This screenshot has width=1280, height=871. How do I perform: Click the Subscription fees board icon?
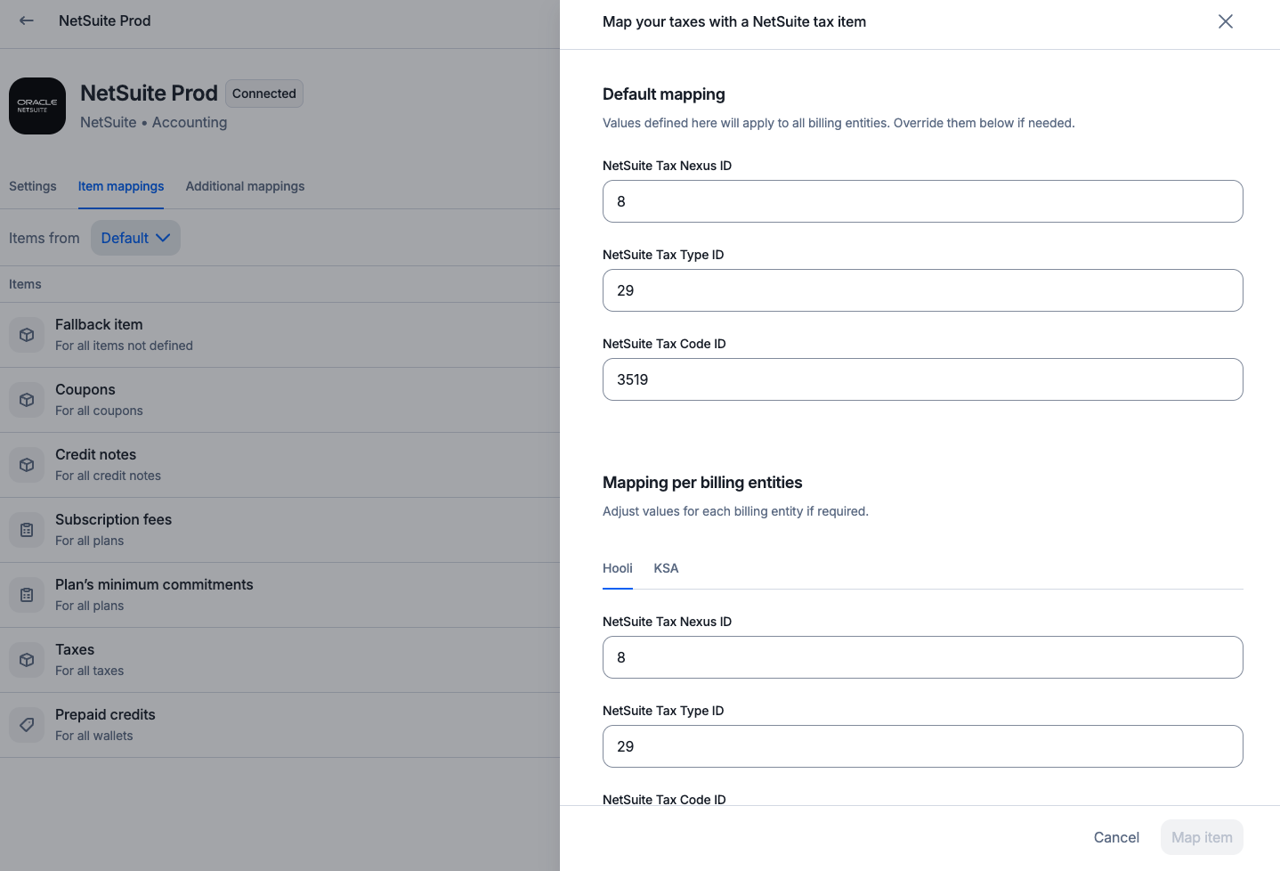point(27,530)
